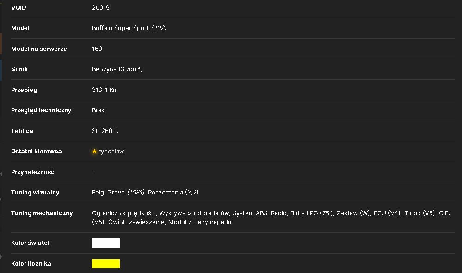Screen dimensions: 462x273
Task: Click the Tablica row label
Action: coord(22,131)
